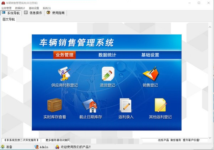
Task: Click the 进货登记 label
Action: [107, 85]
